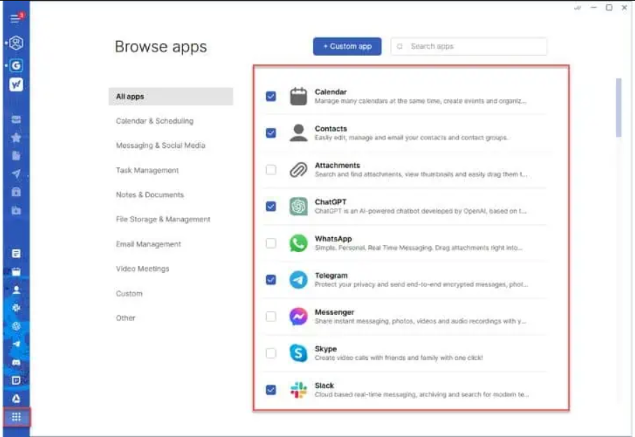Open the starred items icon in sidebar
The width and height of the screenshot is (635, 437).
(x=16, y=138)
